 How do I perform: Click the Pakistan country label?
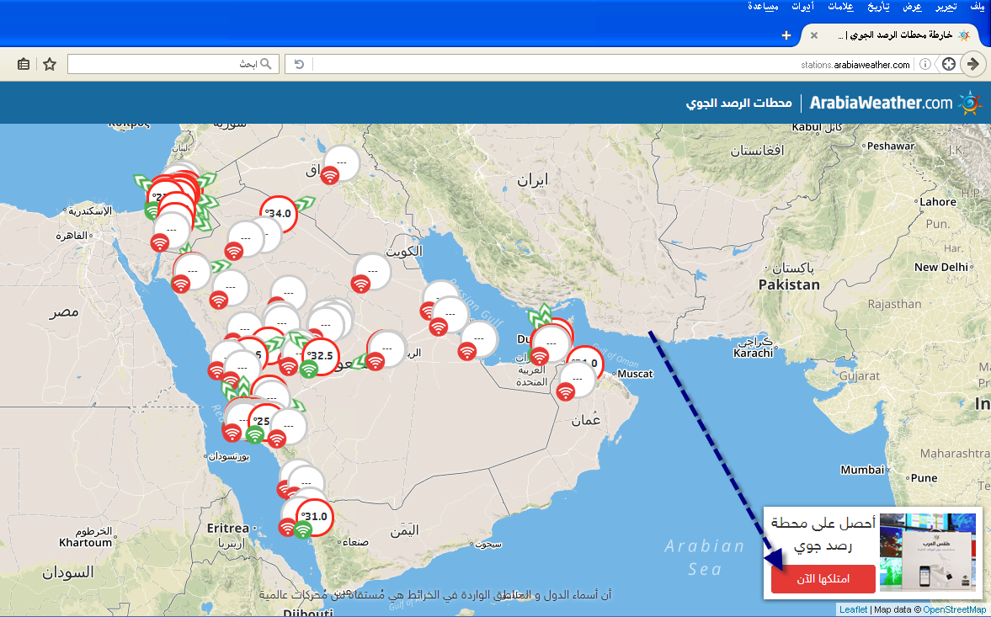(x=789, y=285)
